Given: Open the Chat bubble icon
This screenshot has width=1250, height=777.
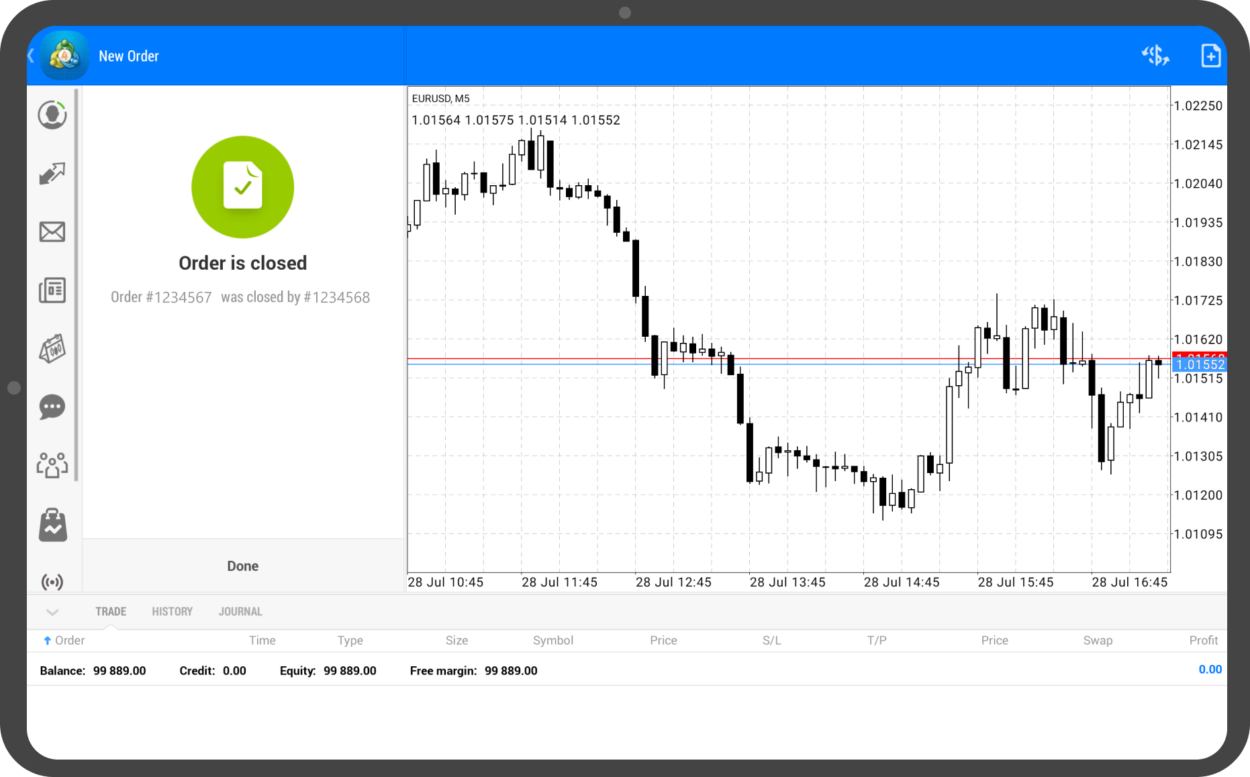Looking at the screenshot, I should tap(52, 407).
